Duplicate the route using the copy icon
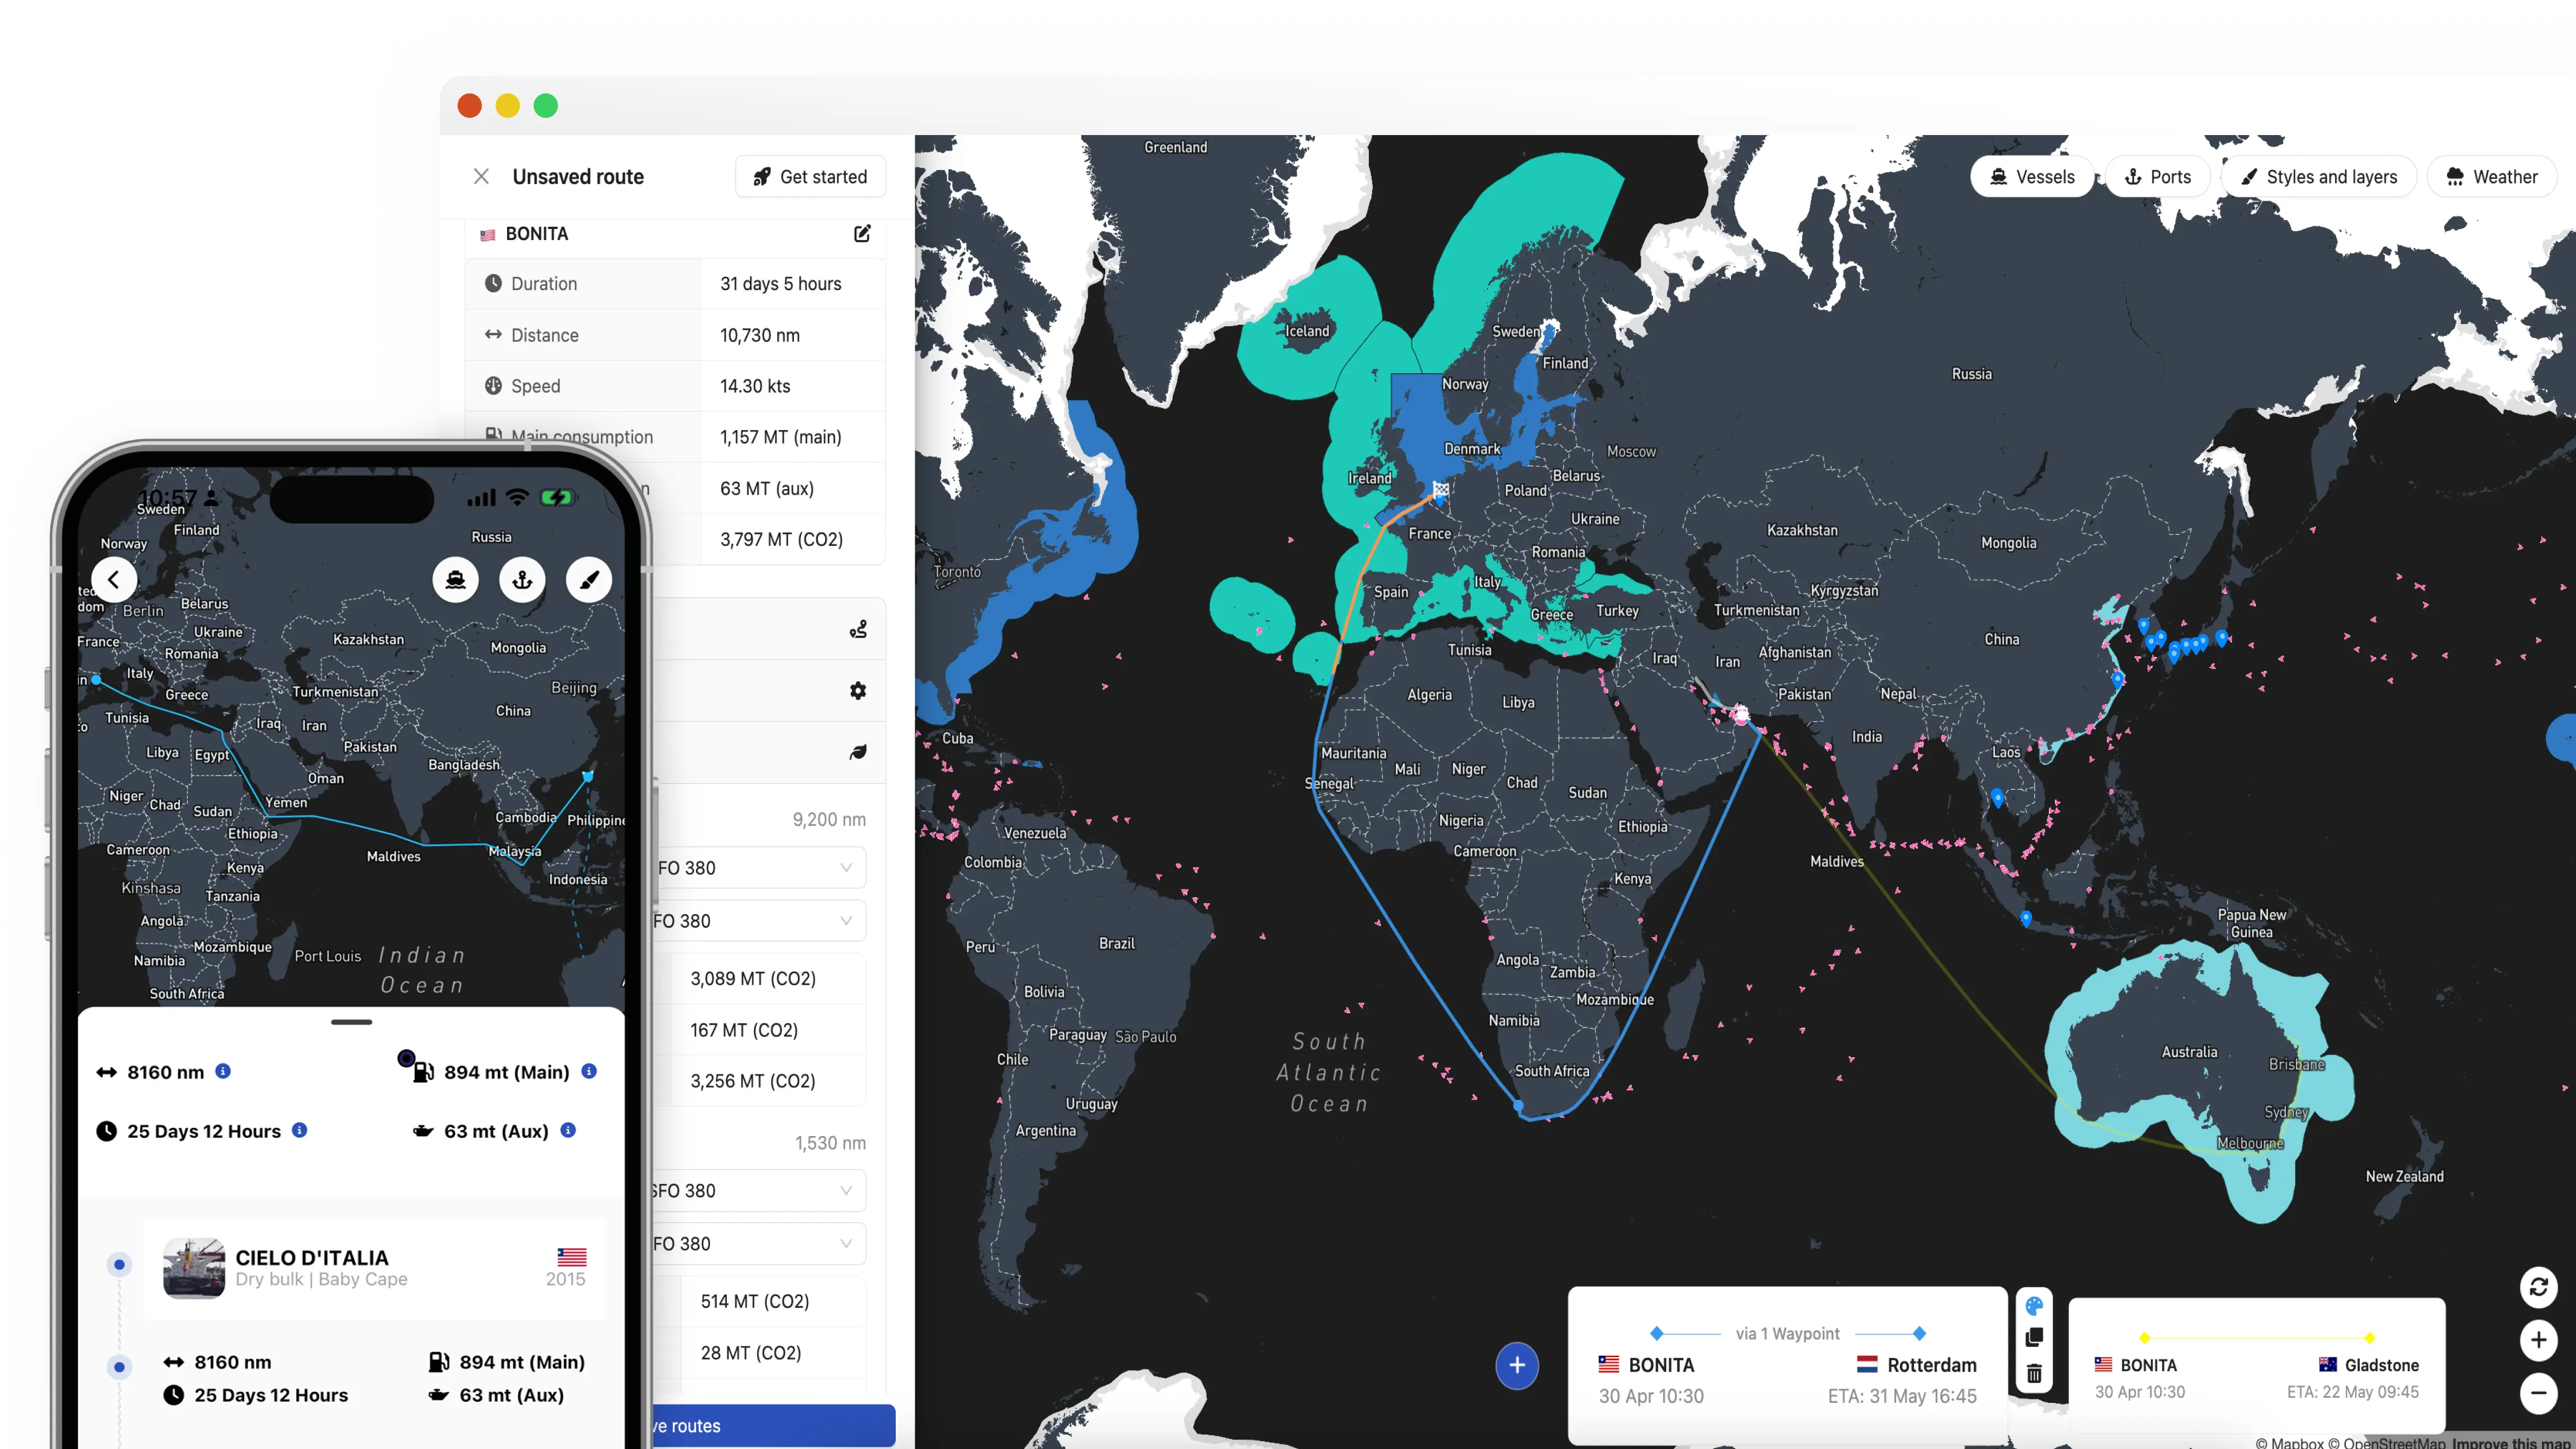The image size is (2576, 1449). point(2035,1336)
